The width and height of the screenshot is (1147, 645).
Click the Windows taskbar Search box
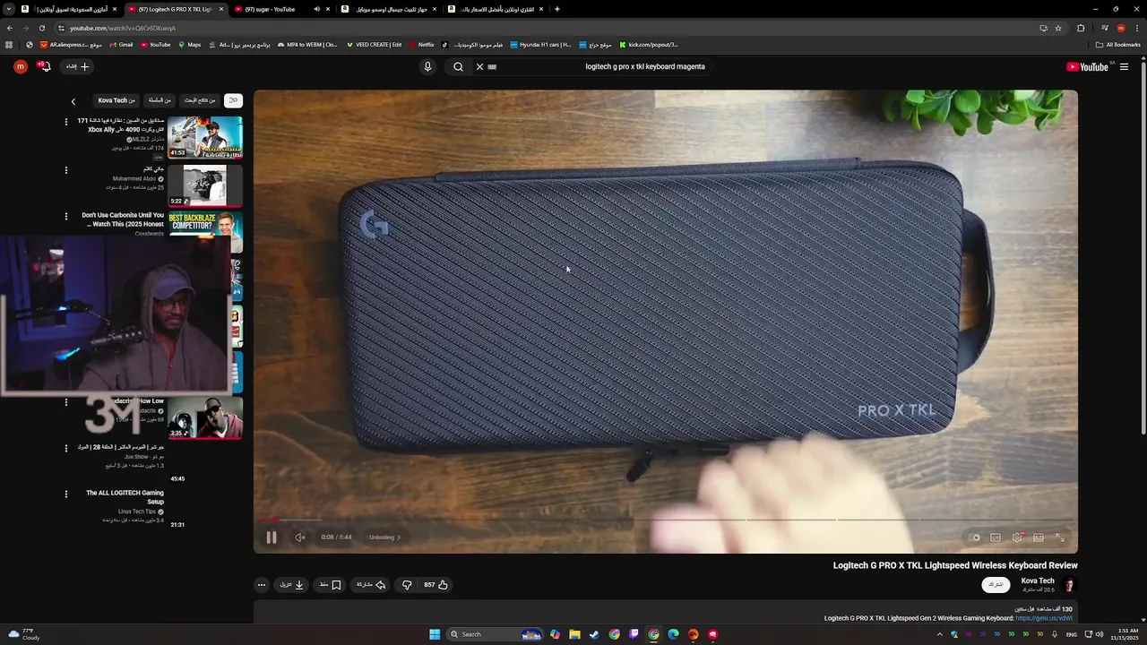tap(496, 634)
